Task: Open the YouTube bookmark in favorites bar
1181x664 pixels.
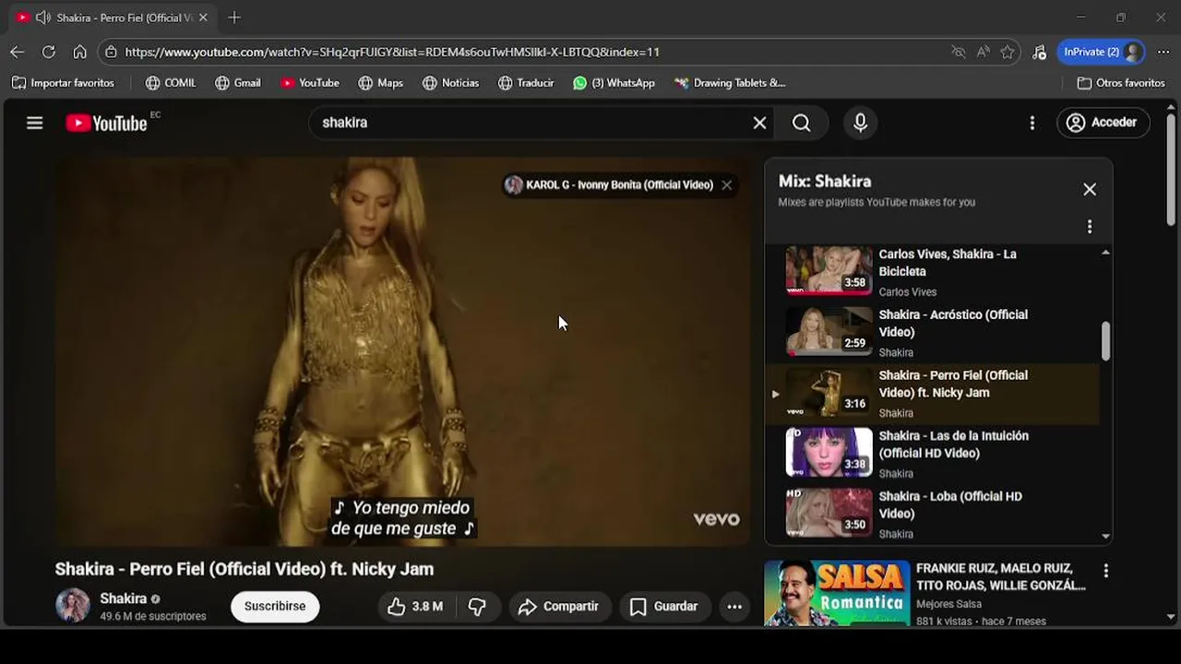Action: [x=310, y=83]
